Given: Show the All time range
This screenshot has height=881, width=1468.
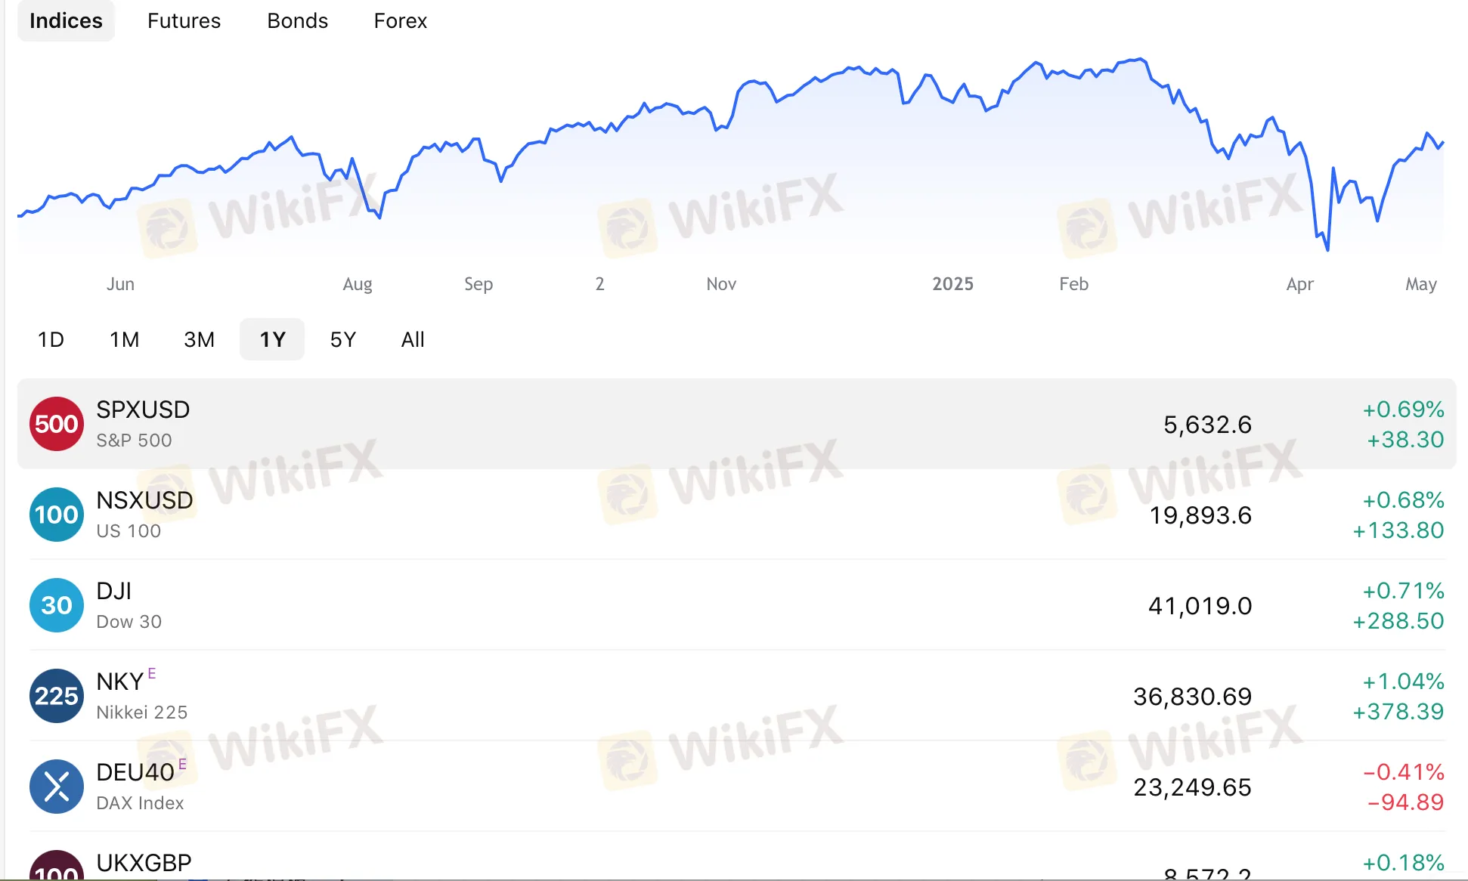Looking at the screenshot, I should tap(413, 339).
